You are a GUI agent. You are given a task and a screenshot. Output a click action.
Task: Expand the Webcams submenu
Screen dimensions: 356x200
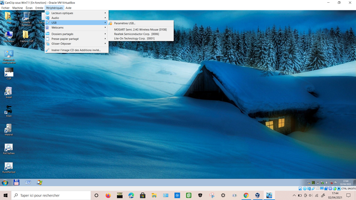tap(77, 27)
